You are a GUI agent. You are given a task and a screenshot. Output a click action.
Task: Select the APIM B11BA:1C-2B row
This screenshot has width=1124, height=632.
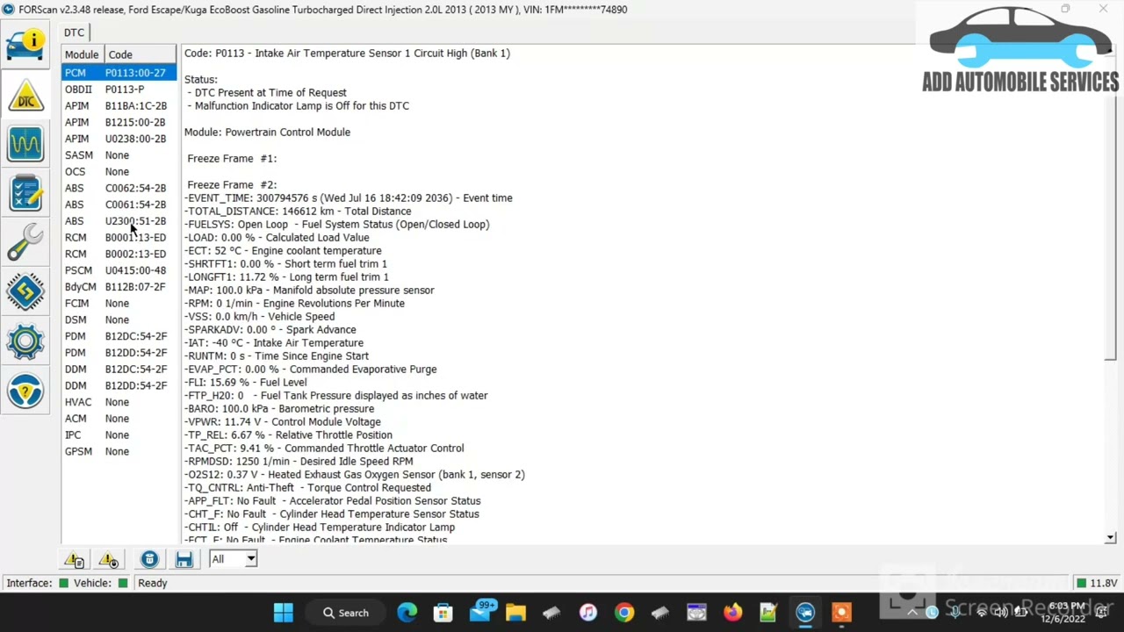pyautogui.click(x=119, y=106)
